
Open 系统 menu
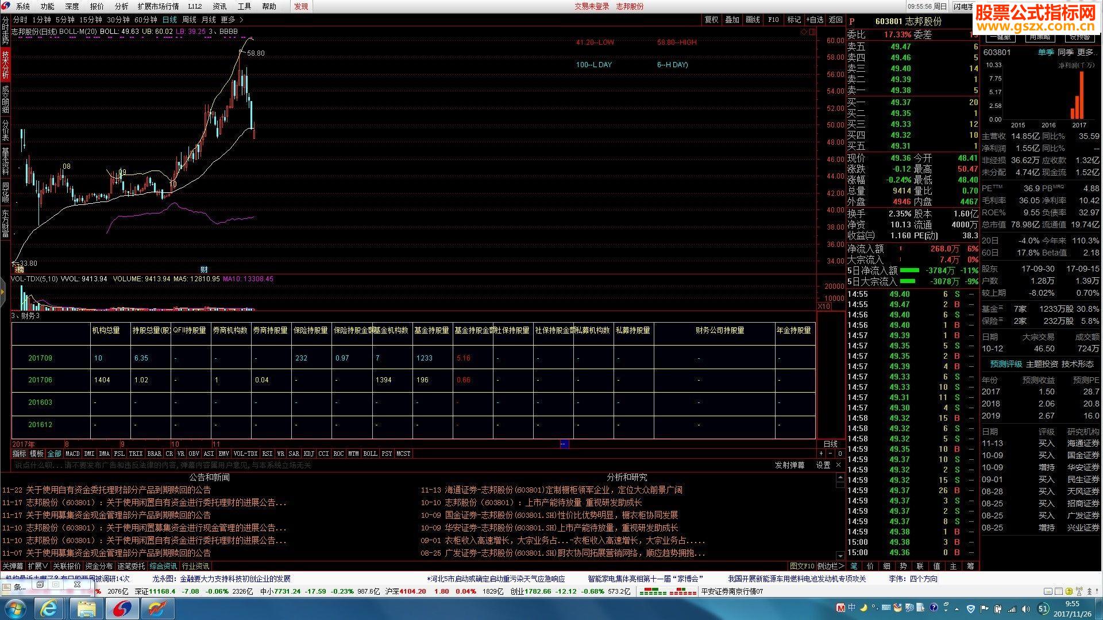click(23, 6)
